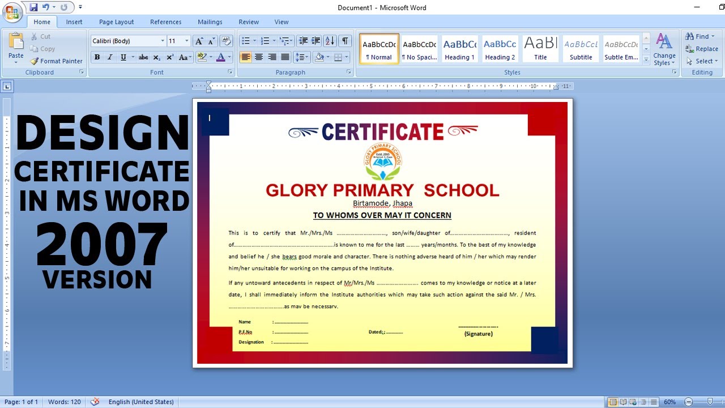Viewport: 725px width, 408px height.
Task: Apply the Heading 2 style
Action: tap(500, 49)
